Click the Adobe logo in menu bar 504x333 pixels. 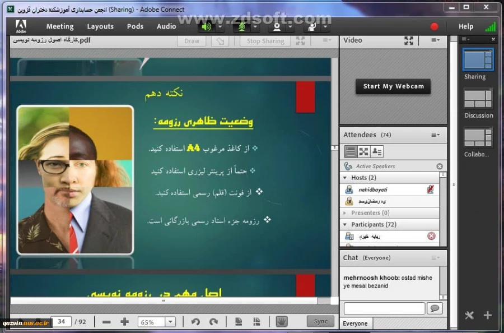(x=21, y=26)
